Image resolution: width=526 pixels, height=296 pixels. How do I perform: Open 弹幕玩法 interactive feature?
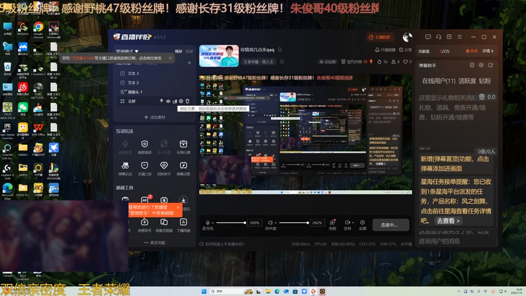pyautogui.click(x=125, y=168)
